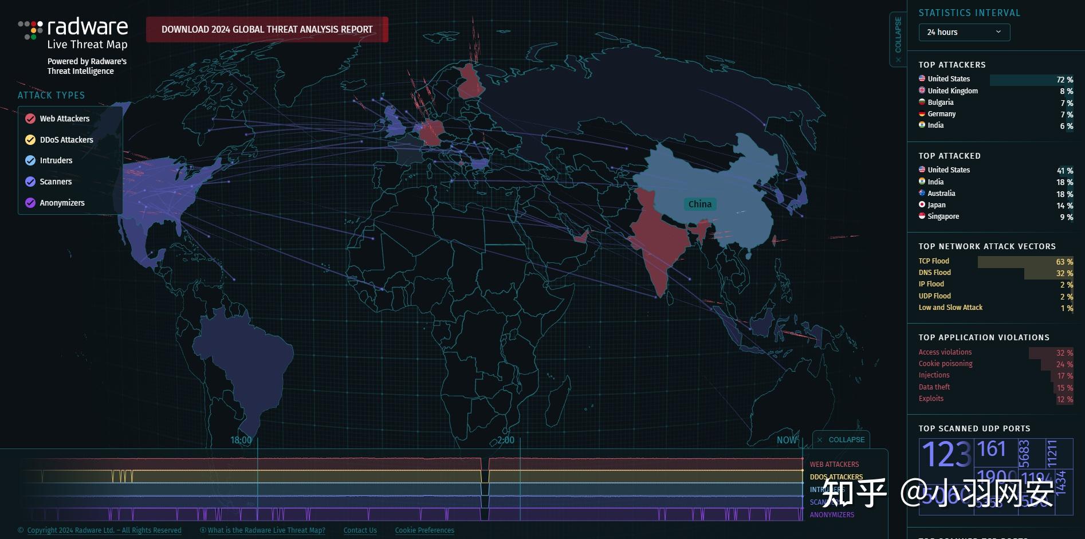Click the India flag under Top Attacked
1085x539 pixels.
[x=922, y=182]
